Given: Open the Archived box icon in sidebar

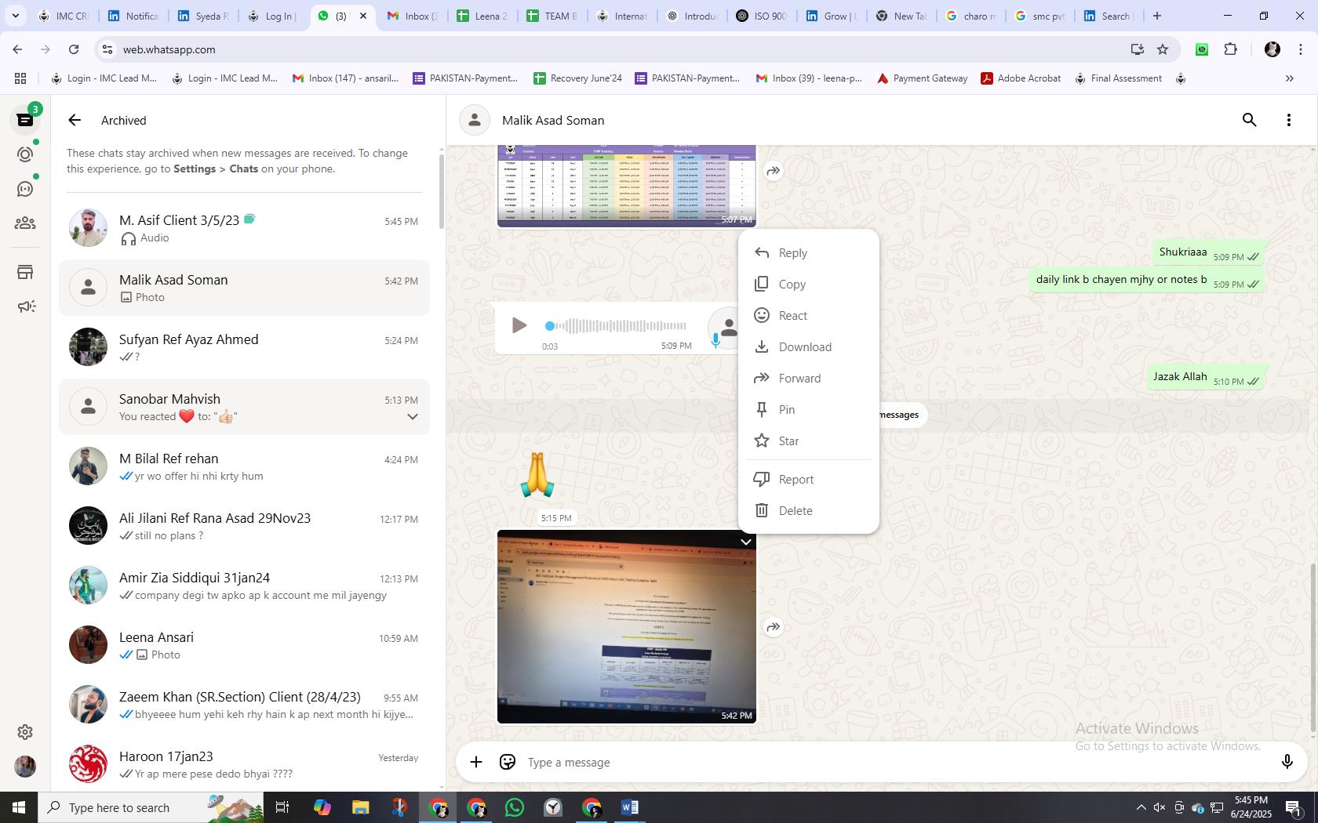Looking at the screenshot, I should click(25, 272).
